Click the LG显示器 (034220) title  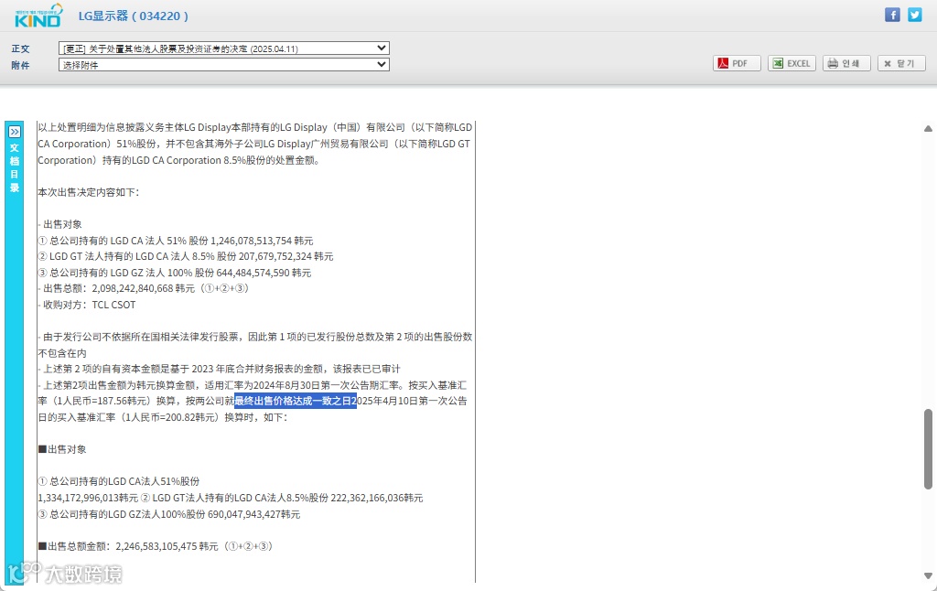click(134, 16)
